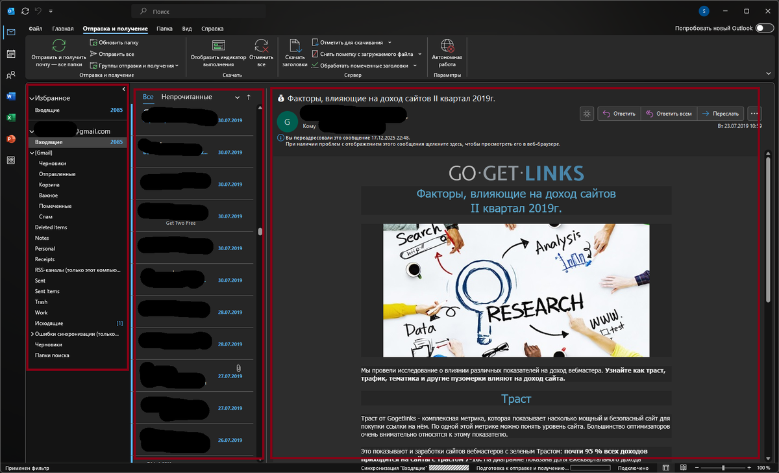Launch Word from the left rail
779x473 pixels.
click(x=11, y=96)
